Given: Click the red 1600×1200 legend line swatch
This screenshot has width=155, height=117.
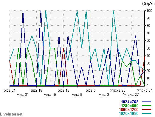Looking at the screenshot, I should tap(146, 110).
